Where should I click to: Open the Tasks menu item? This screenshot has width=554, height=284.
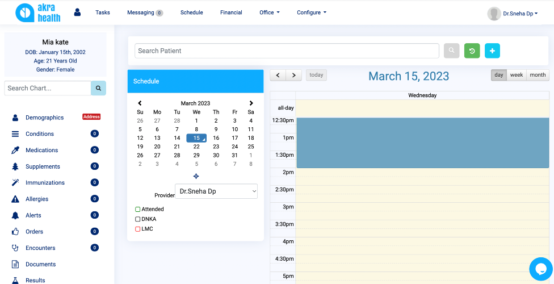[x=103, y=12]
